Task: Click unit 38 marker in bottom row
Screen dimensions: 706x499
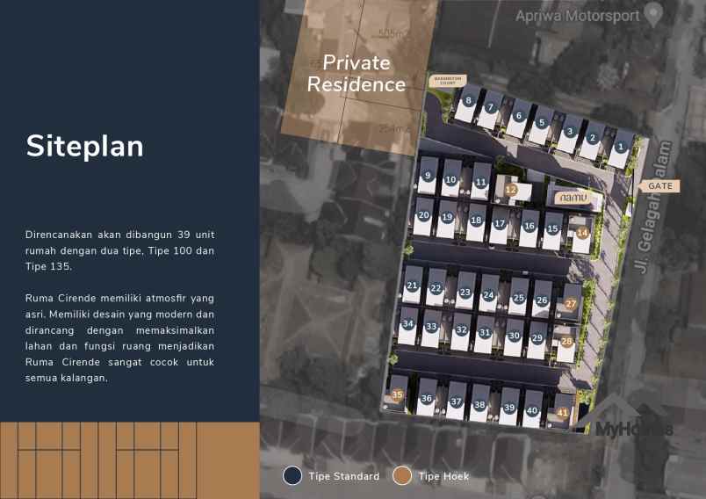Action: tap(479, 405)
